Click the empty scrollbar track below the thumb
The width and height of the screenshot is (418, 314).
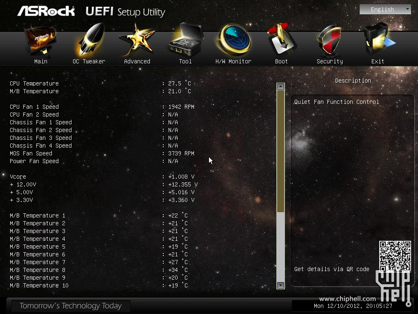click(280, 247)
